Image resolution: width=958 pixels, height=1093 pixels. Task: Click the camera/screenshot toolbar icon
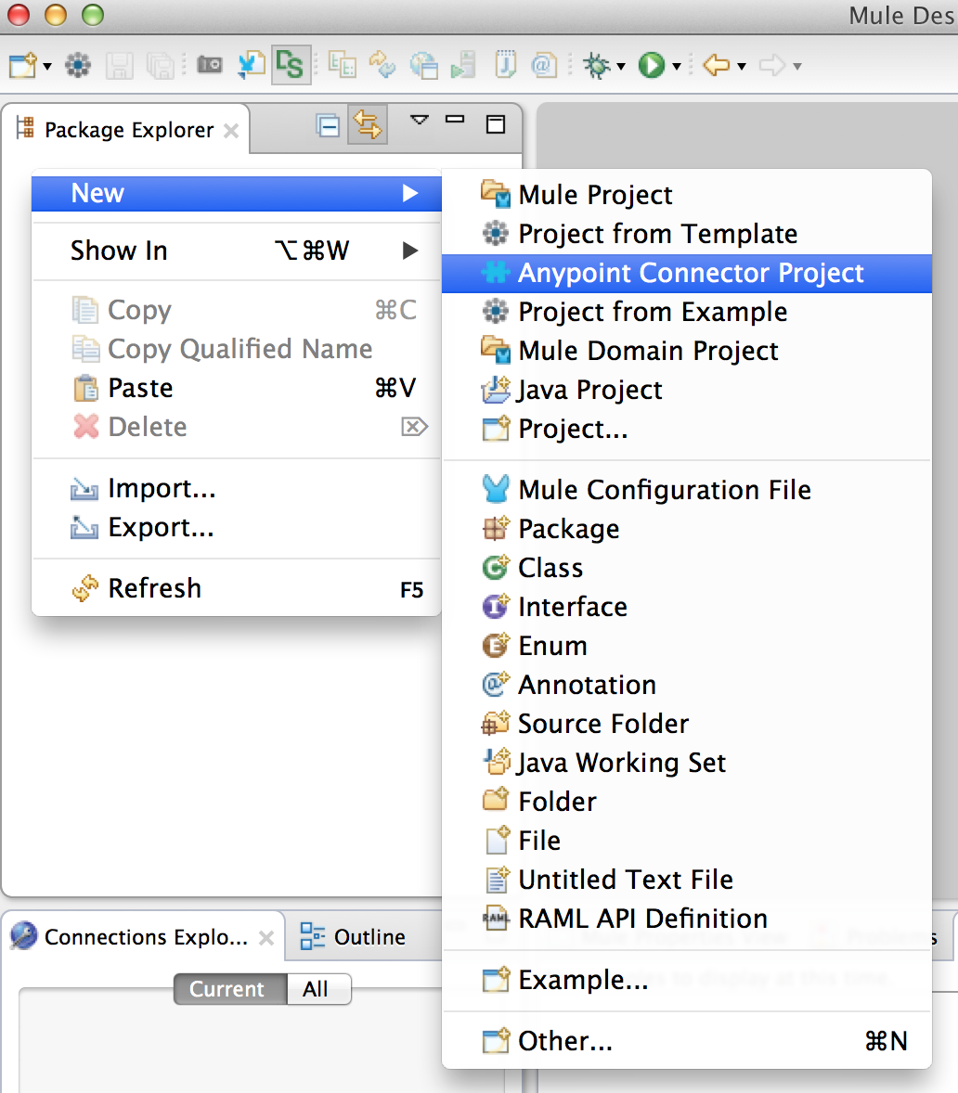point(210,65)
